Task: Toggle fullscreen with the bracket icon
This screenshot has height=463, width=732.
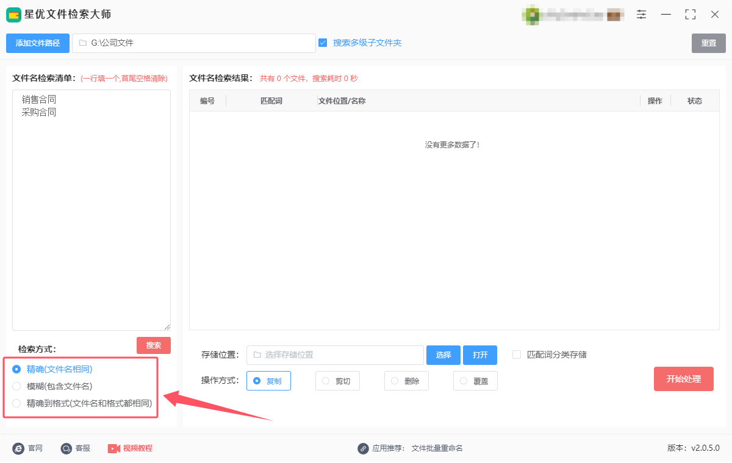Action: click(691, 14)
